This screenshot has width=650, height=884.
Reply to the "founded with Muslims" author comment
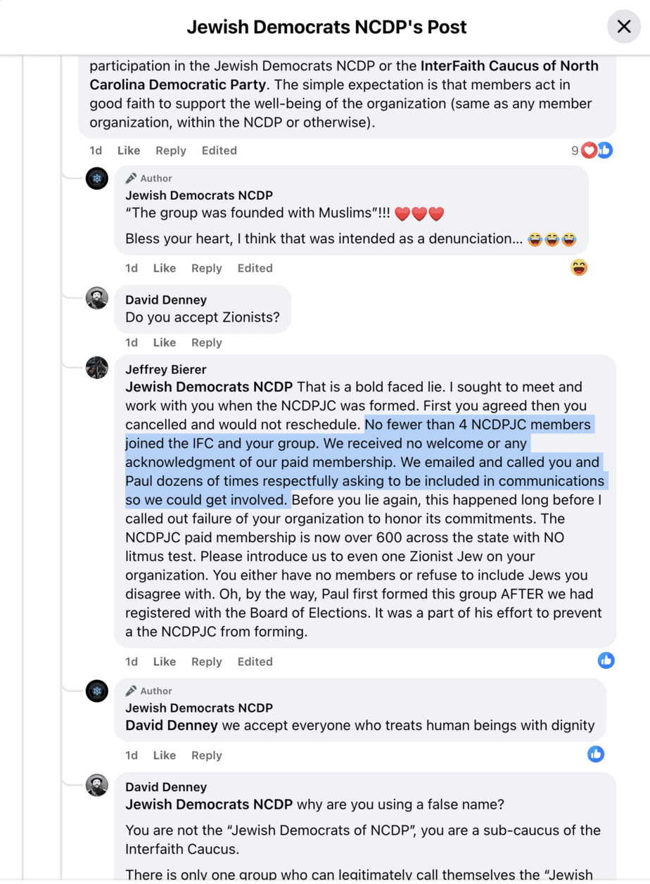pyautogui.click(x=207, y=268)
